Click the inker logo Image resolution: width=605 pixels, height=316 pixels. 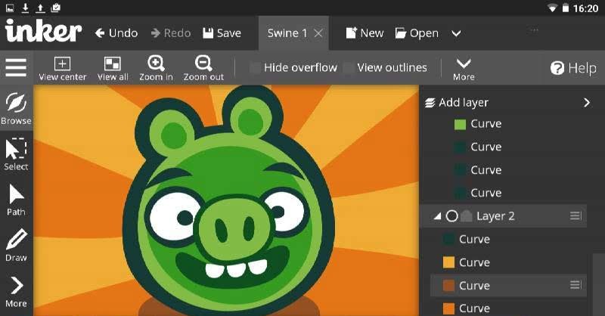pos(43,31)
